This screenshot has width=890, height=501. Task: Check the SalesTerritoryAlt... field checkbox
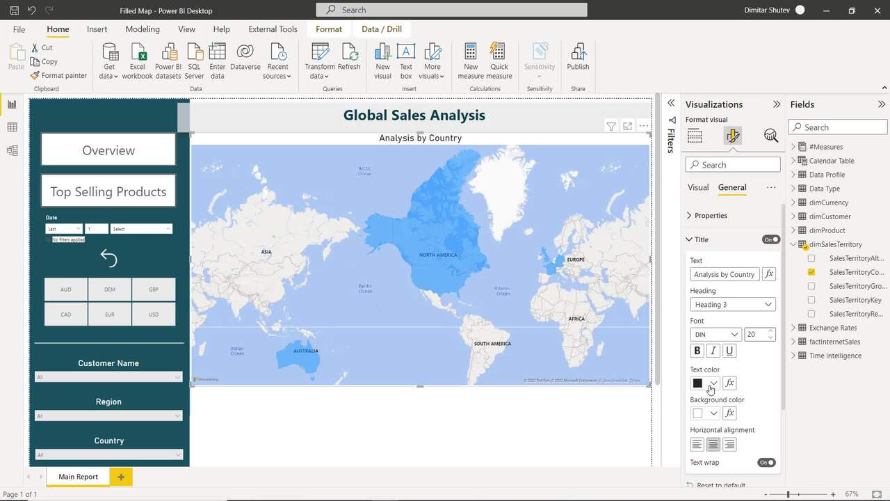click(811, 258)
